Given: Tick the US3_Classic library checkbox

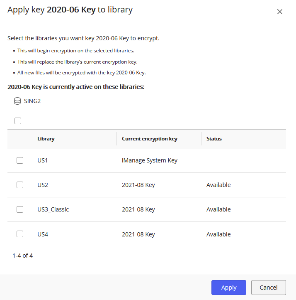Looking at the screenshot, I should point(20,209).
